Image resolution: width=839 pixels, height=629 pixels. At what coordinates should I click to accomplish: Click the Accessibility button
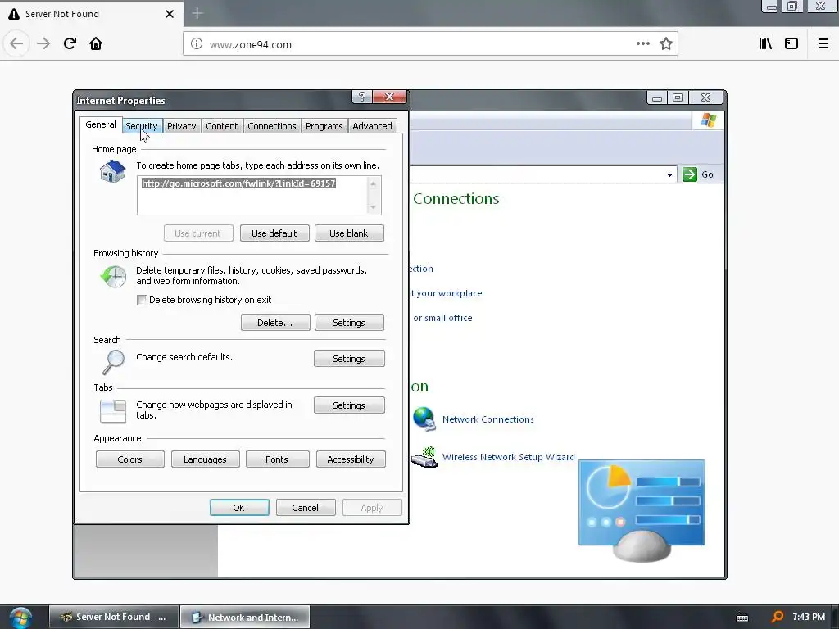click(x=351, y=459)
